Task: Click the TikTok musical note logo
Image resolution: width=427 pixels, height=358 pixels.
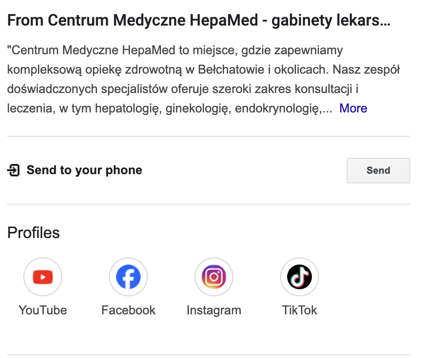Action: 299,277
